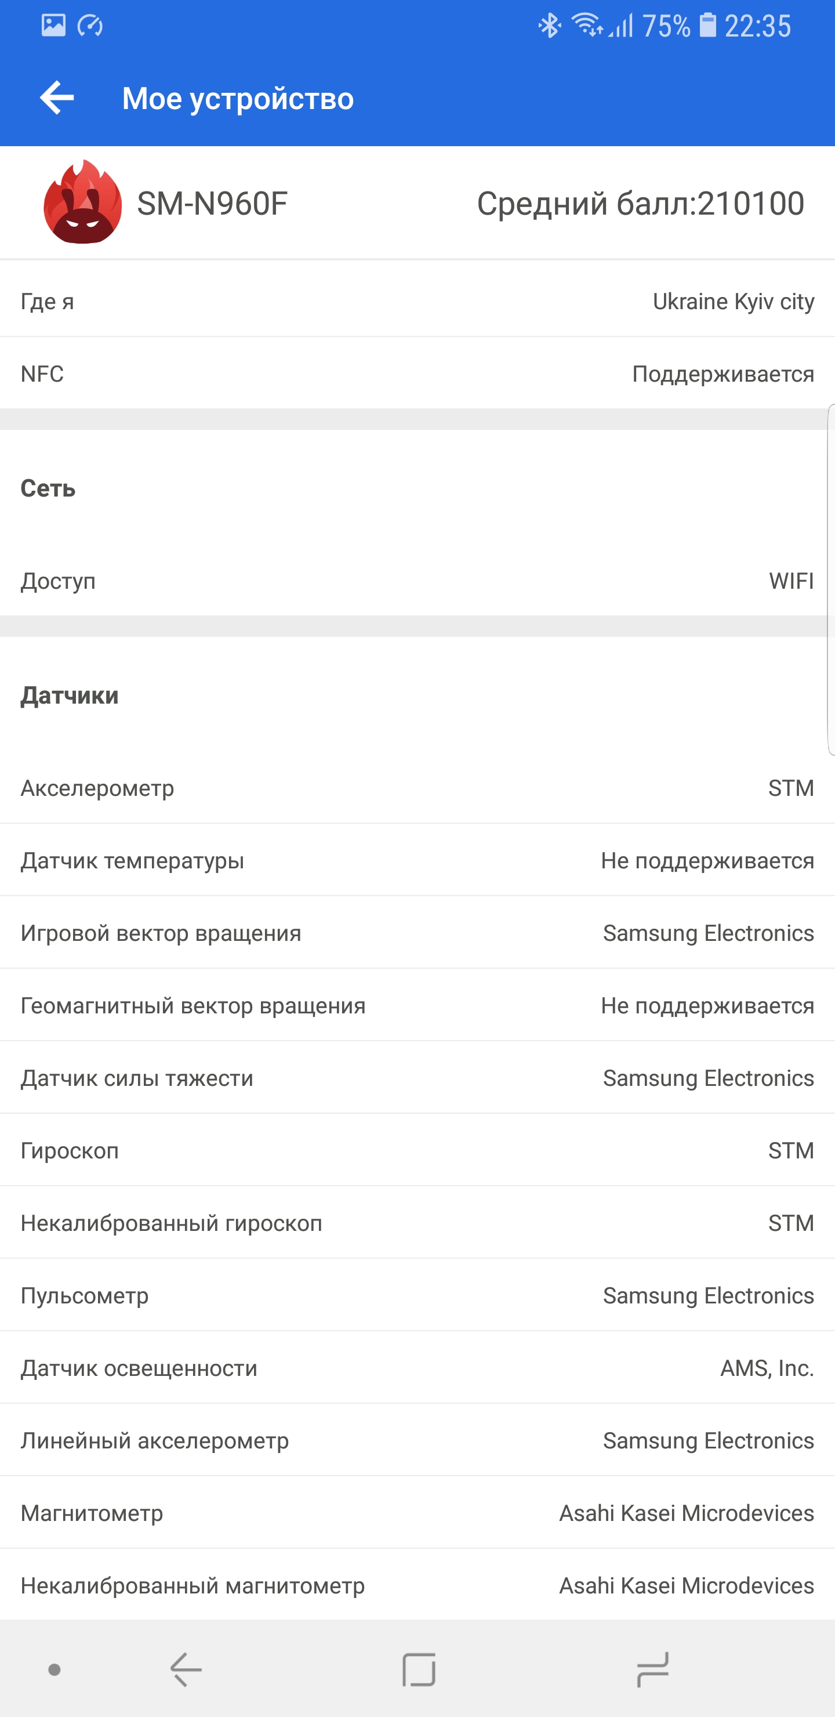Tap the Акселерометр sensor row
The width and height of the screenshot is (835, 1717).
click(x=417, y=788)
